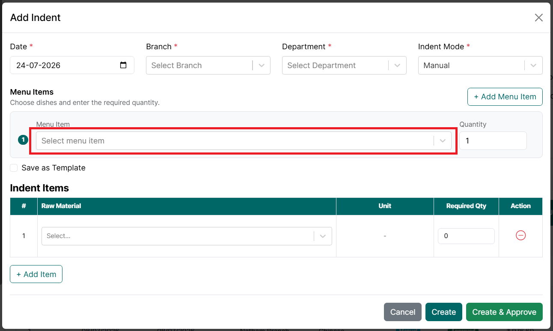Open the calendar picker in Date field
The height and width of the screenshot is (331, 553).
coord(123,65)
